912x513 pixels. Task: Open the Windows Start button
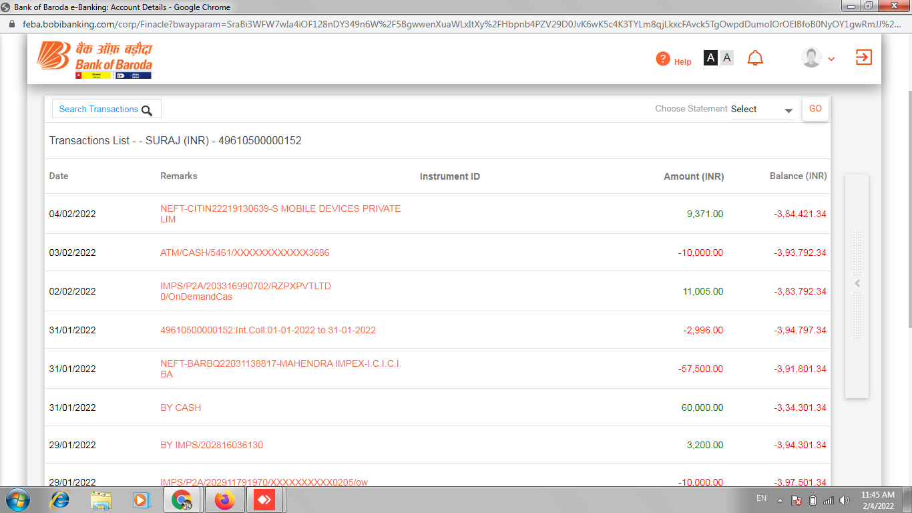click(18, 500)
